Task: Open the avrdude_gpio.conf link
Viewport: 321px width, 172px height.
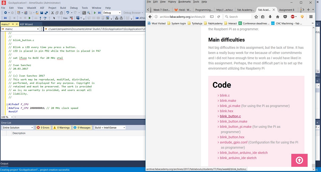Action: pyautogui.click(x=234, y=142)
